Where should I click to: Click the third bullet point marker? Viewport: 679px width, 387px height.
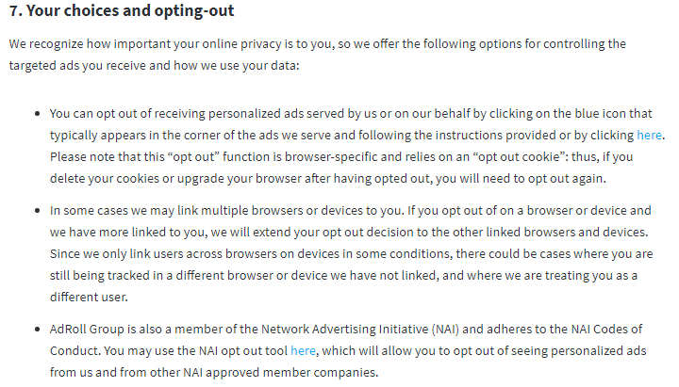(x=38, y=330)
